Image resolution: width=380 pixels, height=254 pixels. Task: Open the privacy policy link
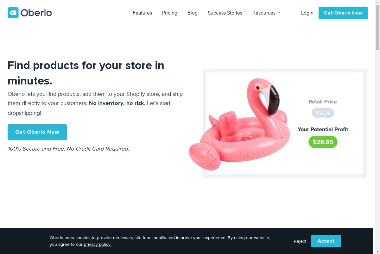(x=98, y=245)
